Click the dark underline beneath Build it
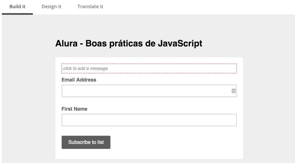Viewport: 295px width, 163px height. (x=17, y=14)
